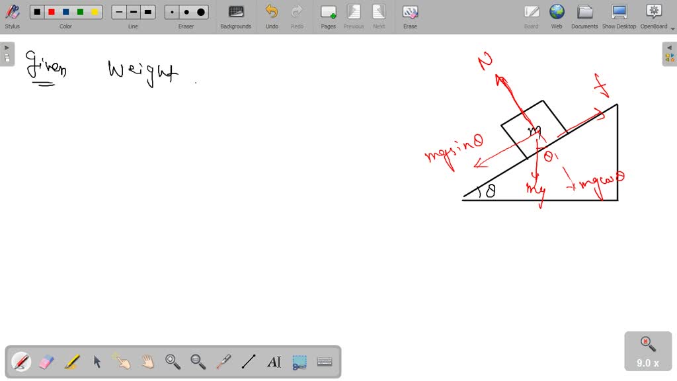Viewport: 677px width, 381px height.
Task: Use the Capture Screen scissors tool
Action: point(299,362)
